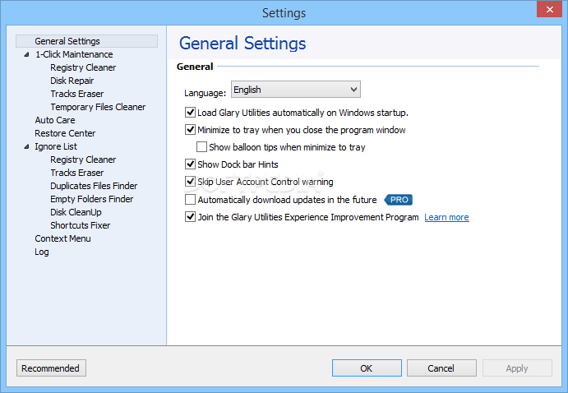568x393 pixels.
Task: Open Shortcuts Fixer ignore list
Action: 80,225
